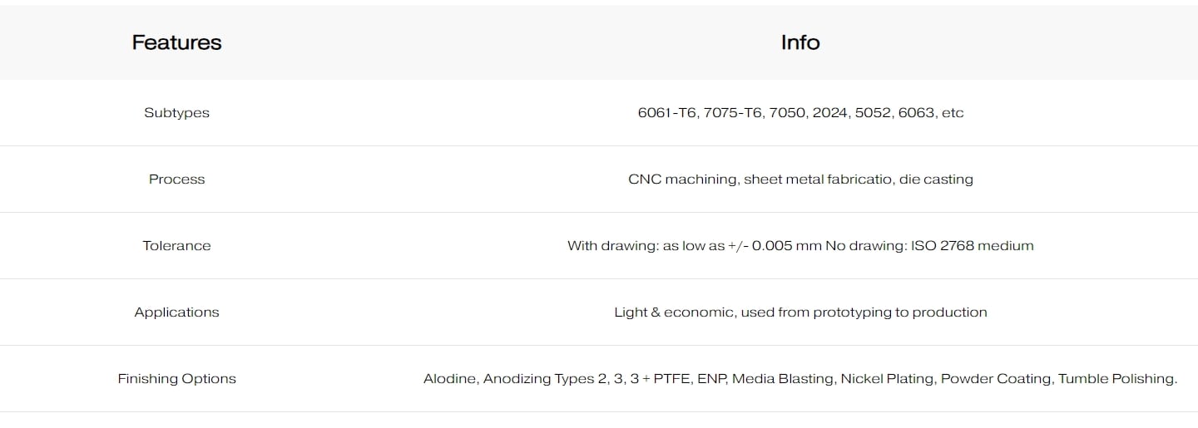The width and height of the screenshot is (1198, 428).
Task: Select the Finishing Options row label
Action: coord(176,379)
